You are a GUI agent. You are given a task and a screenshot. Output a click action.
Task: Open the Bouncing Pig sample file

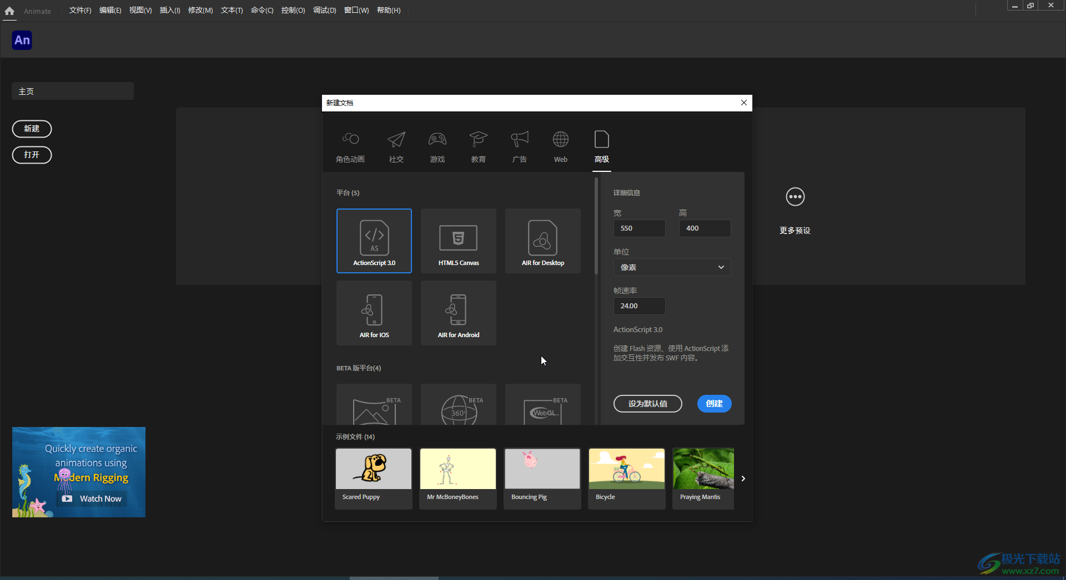[x=542, y=478]
